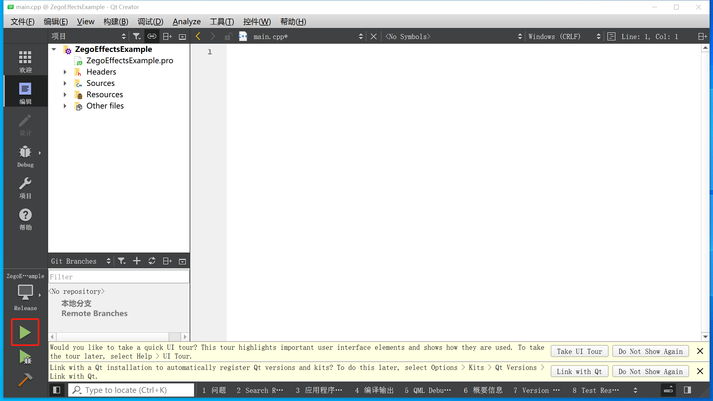The height and width of the screenshot is (401, 713).
Task: Close the main.cpp document
Action: 374,36
